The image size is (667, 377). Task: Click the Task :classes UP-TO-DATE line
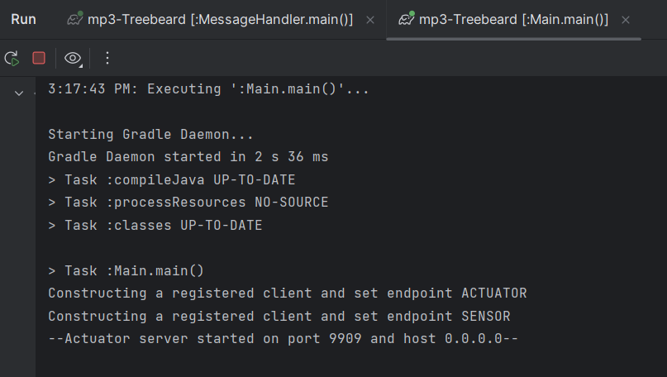click(155, 225)
